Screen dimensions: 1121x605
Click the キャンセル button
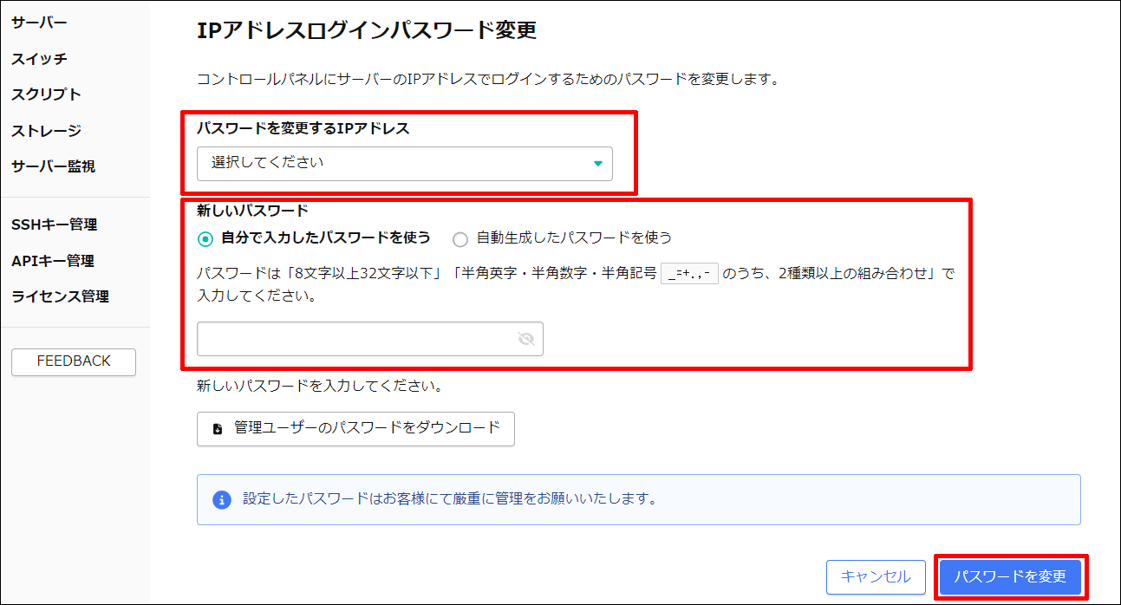point(876,576)
